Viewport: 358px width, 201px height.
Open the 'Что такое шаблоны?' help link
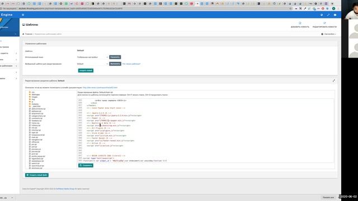pyautogui.click(x=131, y=64)
